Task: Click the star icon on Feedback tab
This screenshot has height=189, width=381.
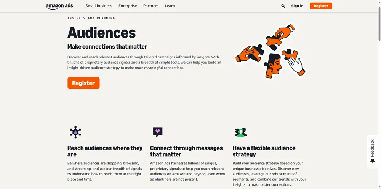Action: point(373,161)
